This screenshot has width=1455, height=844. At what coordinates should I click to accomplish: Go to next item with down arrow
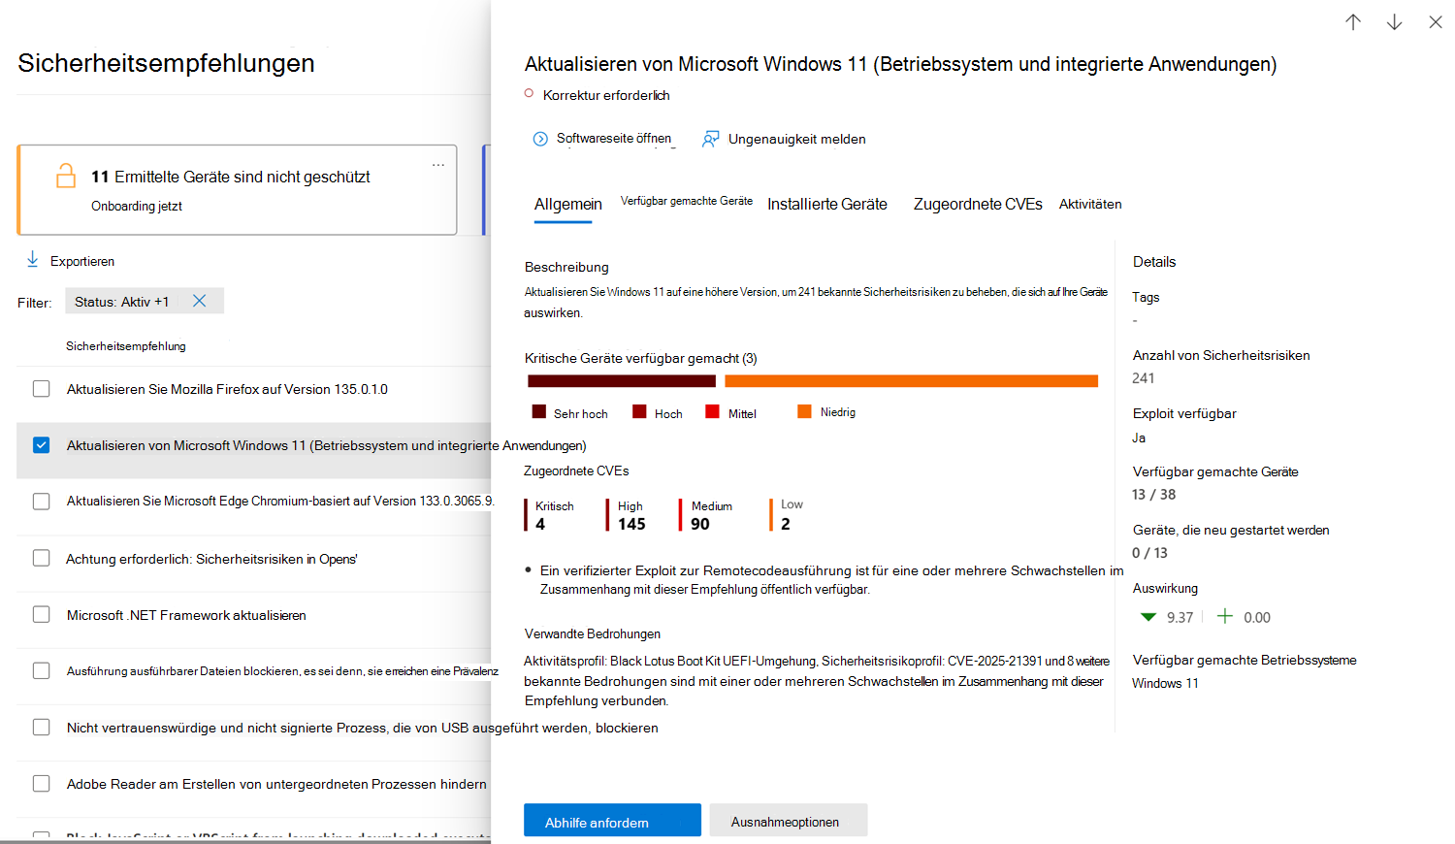pos(1394,22)
